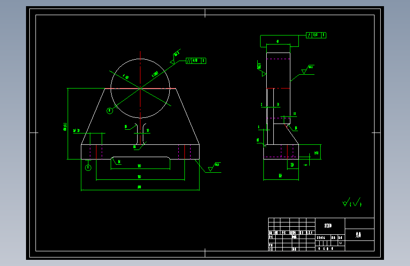Screen dimensions: 410x266
Task: Pick the sloped right edge of the front view
Action: click(187, 116)
